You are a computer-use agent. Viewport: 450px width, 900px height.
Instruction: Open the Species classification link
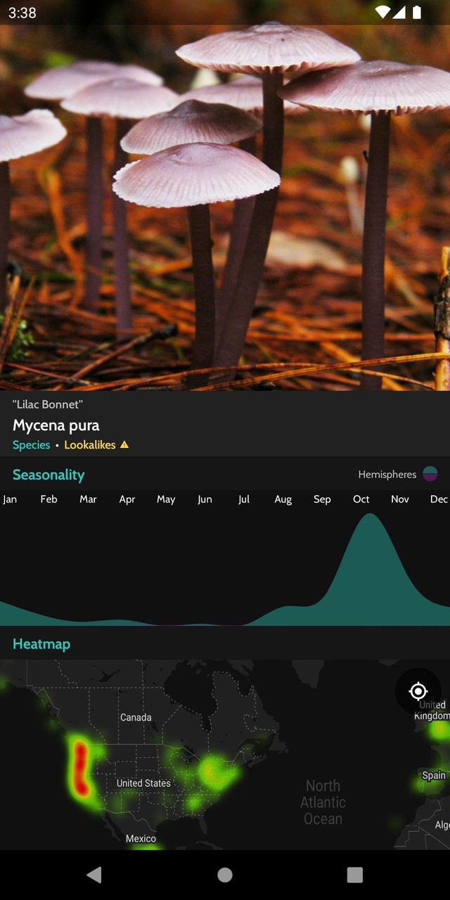click(x=32, y=445)
